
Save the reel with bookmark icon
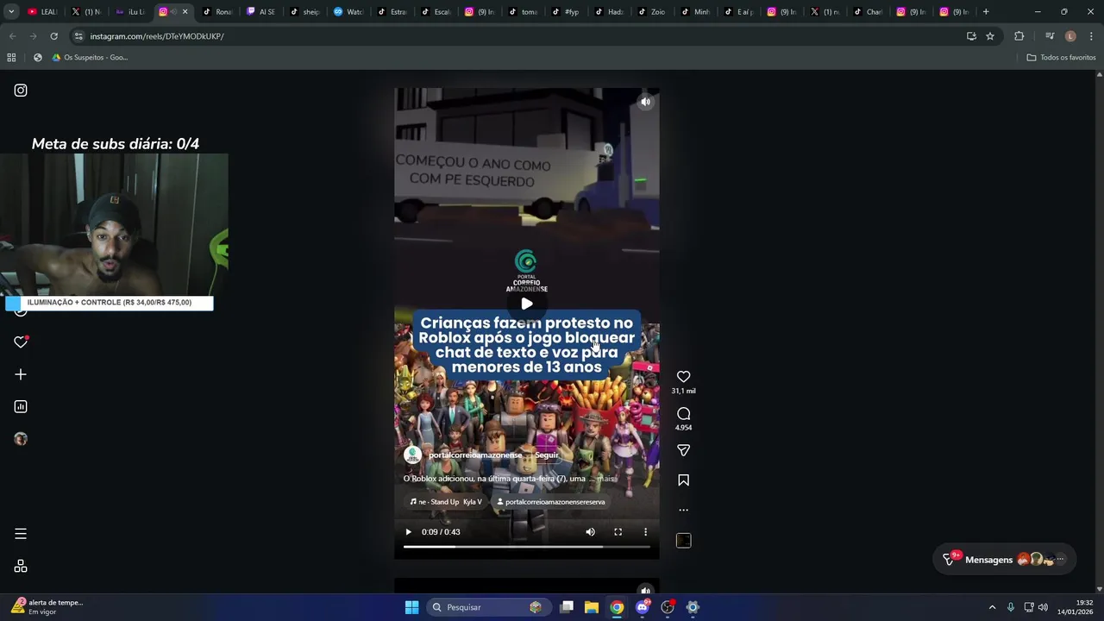(x=683, y=480)
